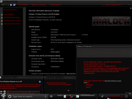Click the shield icon beside TeamOS System protection
The width and height of the screenshot is (132, 99).
2,21
